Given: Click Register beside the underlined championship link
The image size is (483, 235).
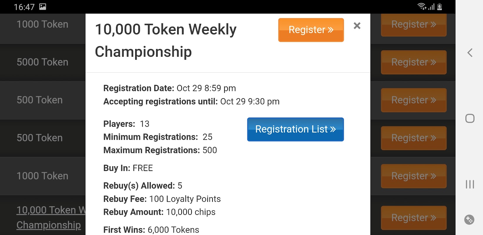Looking at the screenshot, I should 413,218.
